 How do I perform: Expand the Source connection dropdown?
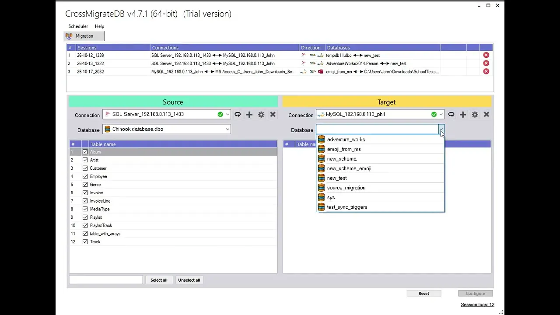[227, 114]
